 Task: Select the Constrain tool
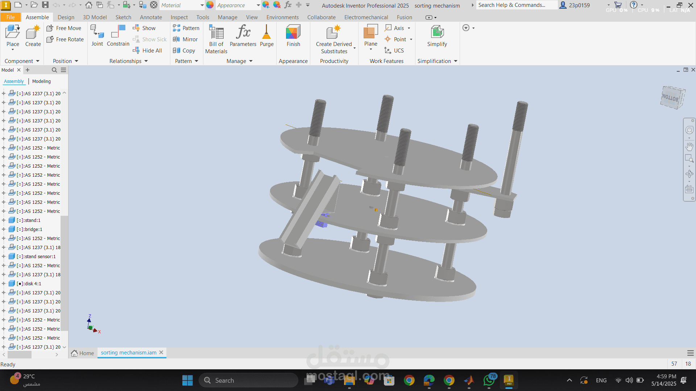pos(118,36)
